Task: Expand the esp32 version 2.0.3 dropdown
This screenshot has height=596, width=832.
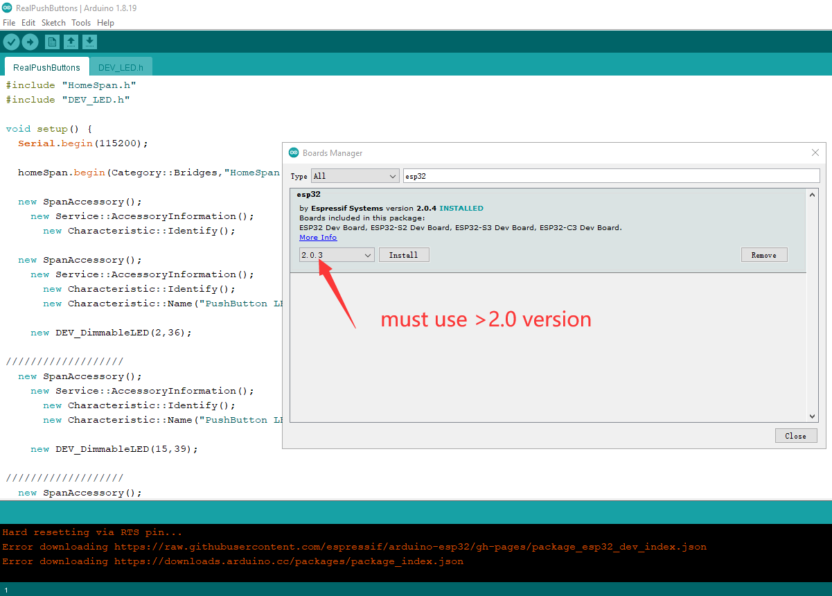Action: point(337,255)
